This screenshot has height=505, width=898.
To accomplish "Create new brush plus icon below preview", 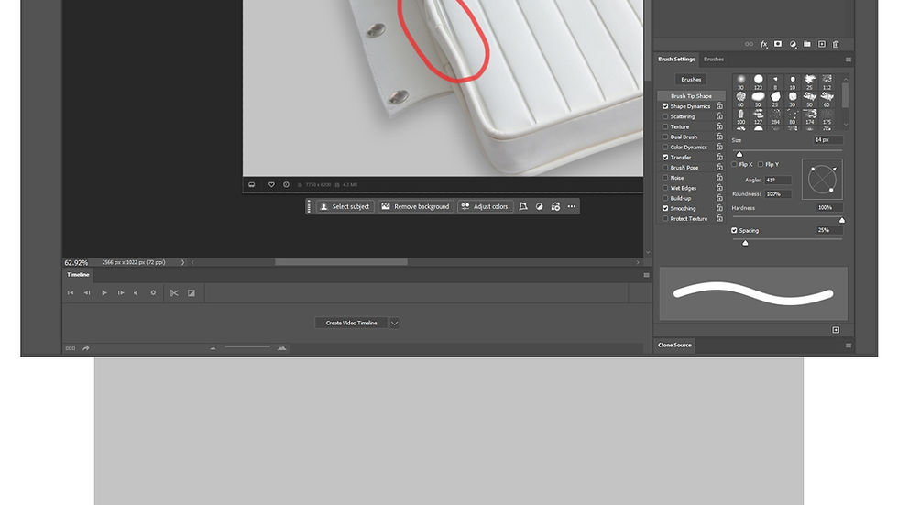I will tap(836, 330).
